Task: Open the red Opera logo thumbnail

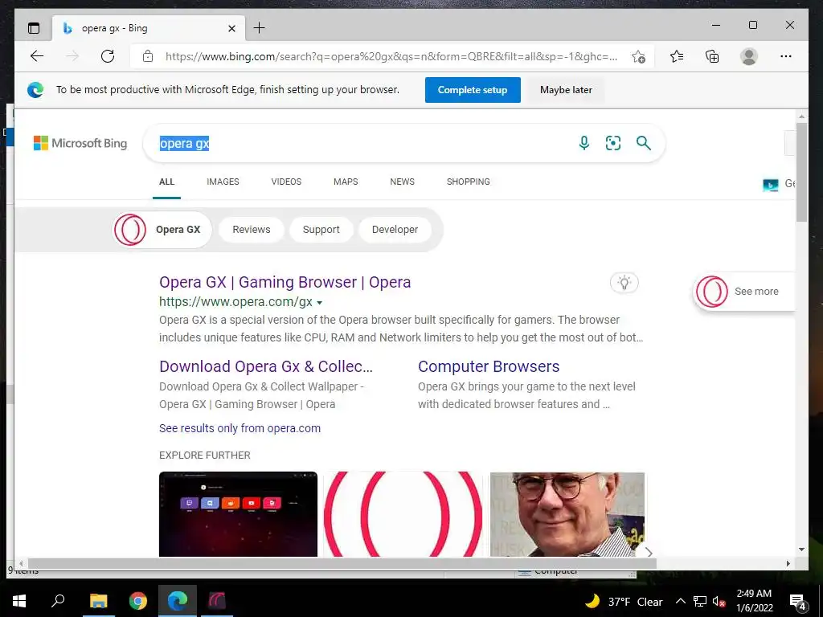Action: 403,514
